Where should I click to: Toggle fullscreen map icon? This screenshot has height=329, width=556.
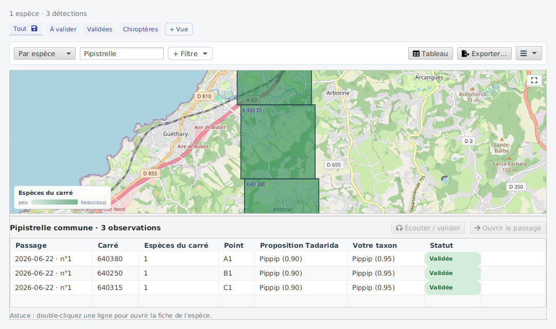534,80
